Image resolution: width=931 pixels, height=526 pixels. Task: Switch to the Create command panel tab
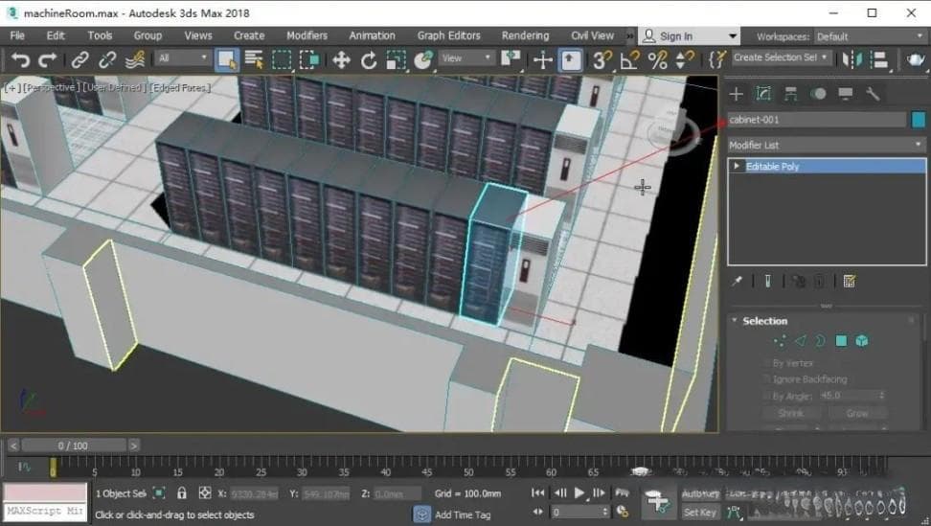(x=737, y=94)
